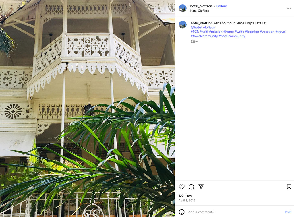Click profile avatar beside the caption
Screen dimensions: 294x217
tap(183, 25)
